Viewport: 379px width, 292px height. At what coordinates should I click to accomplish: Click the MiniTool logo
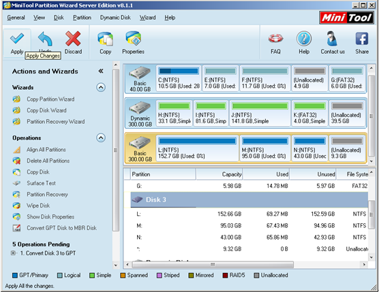(x=346, y=18)
